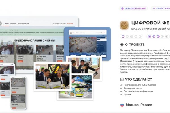170x113 pixels.
Task: Click the checkmark beside Серверная часть
Action: pyautogui.click(x=121, y=88)
